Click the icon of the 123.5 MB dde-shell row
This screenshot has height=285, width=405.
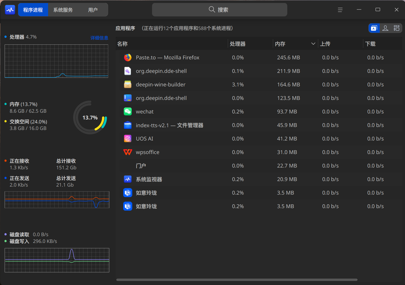[128, 98]
